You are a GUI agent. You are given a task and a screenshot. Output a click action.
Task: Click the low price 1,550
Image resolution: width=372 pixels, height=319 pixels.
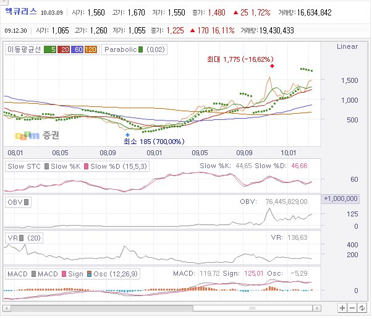point(176,12)
